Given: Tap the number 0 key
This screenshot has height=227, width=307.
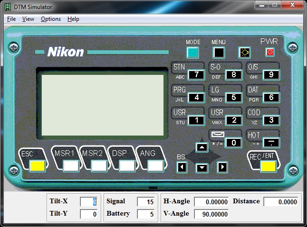Looking at the screenshot, I should click(x=234, y=143).
